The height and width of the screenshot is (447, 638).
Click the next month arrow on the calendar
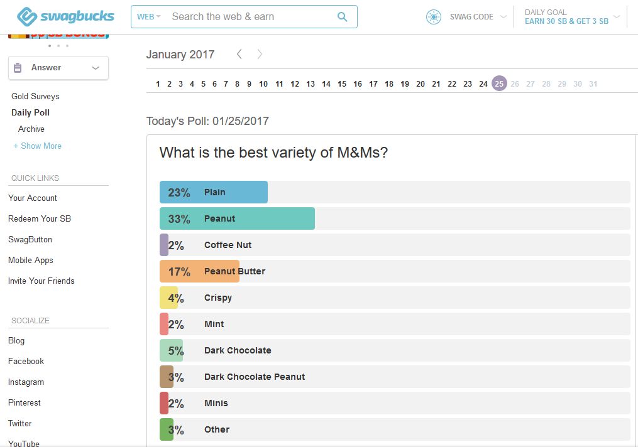click(260, 55)
